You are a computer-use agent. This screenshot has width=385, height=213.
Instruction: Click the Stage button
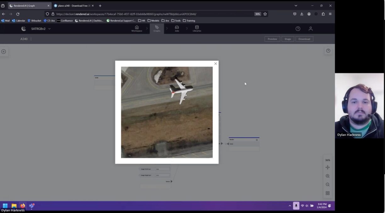288,39
